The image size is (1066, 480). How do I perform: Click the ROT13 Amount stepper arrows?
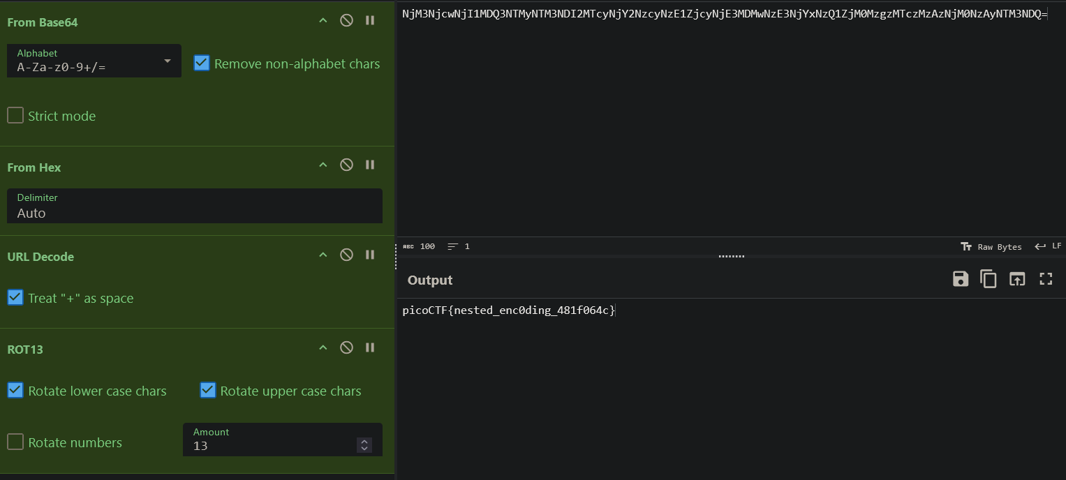pos(364,444)
